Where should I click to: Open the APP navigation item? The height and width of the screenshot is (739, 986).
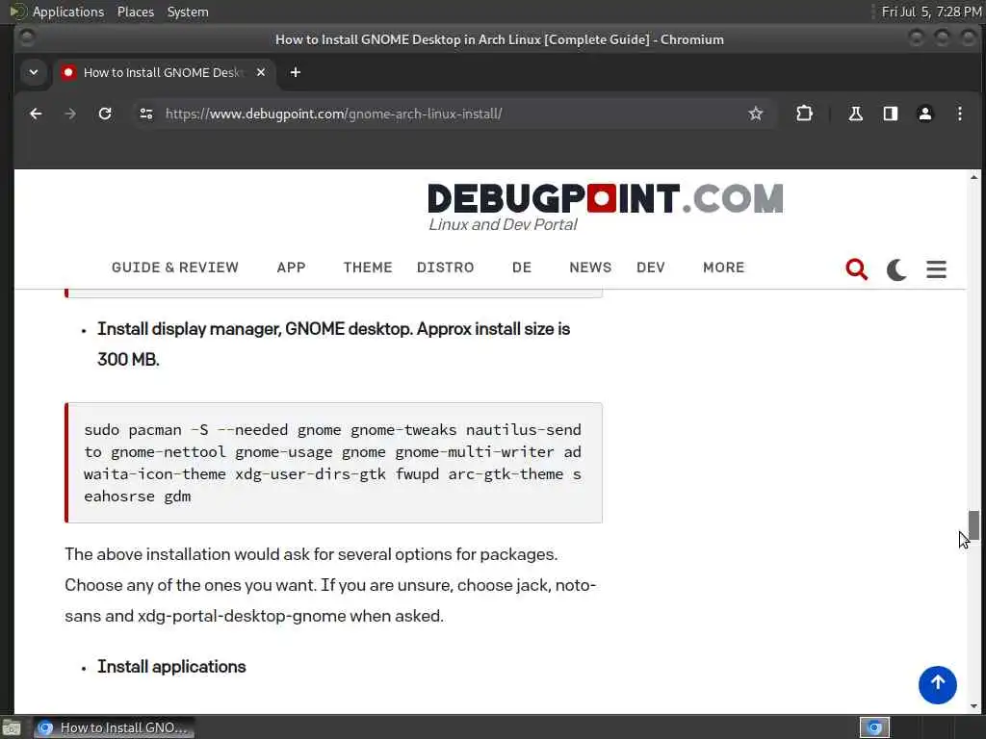click(x=291, y=268)
